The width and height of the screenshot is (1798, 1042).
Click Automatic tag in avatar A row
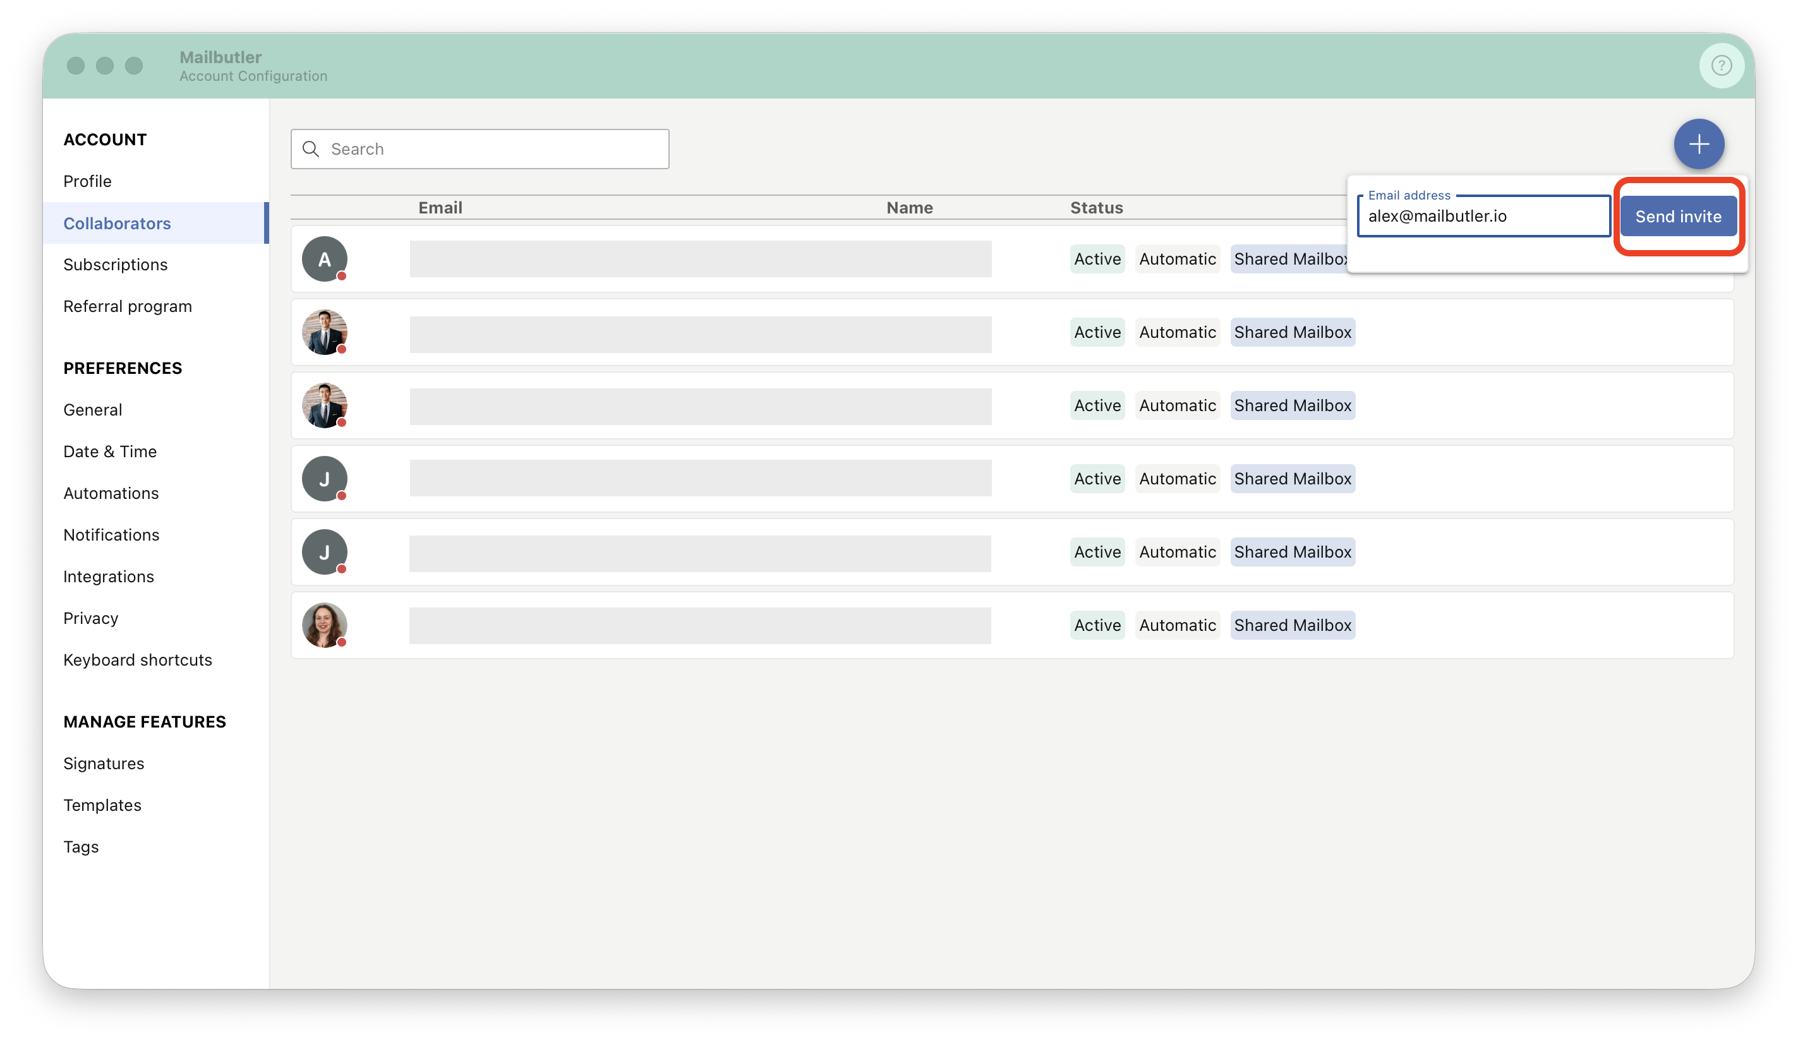tap(1177, 259)
